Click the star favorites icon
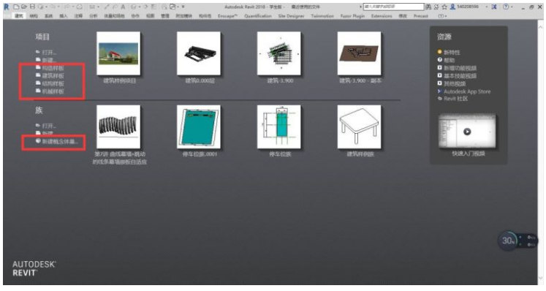Viewport: 546px width, 291px height. tap(444, 7)
